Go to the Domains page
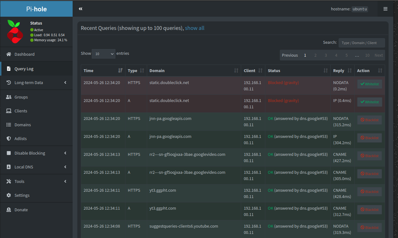This screenshot has height=238, width=398. tap(23, 125)
